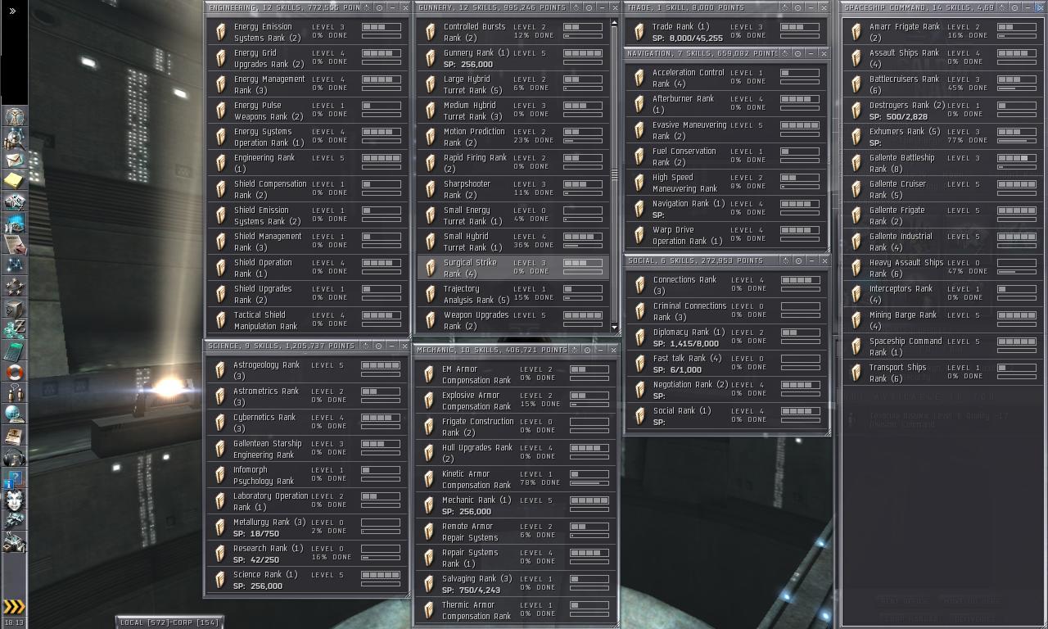Toggle the pin on the Social window
Screen dimensions: 1048x629
coord(784,260)
